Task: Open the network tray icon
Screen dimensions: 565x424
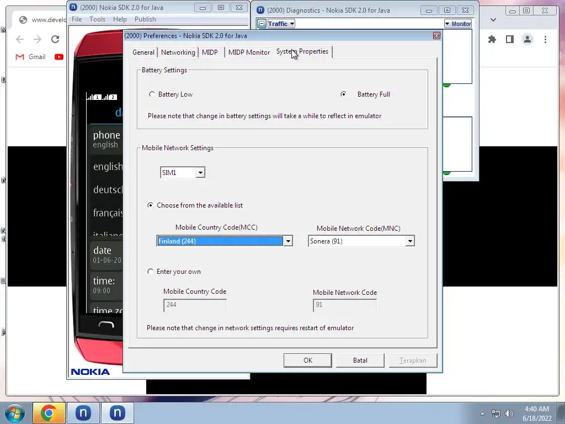Action: [496, 414]
